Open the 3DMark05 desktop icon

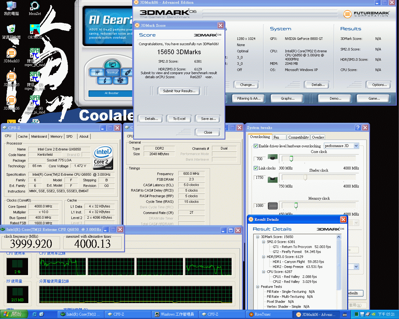[x=12, y=79]
